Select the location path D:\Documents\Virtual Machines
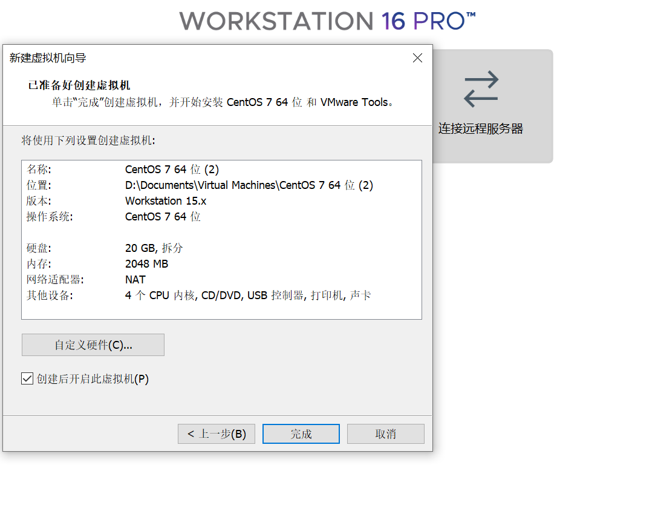This screenshot has height=505, width=658. pos(249,185)
